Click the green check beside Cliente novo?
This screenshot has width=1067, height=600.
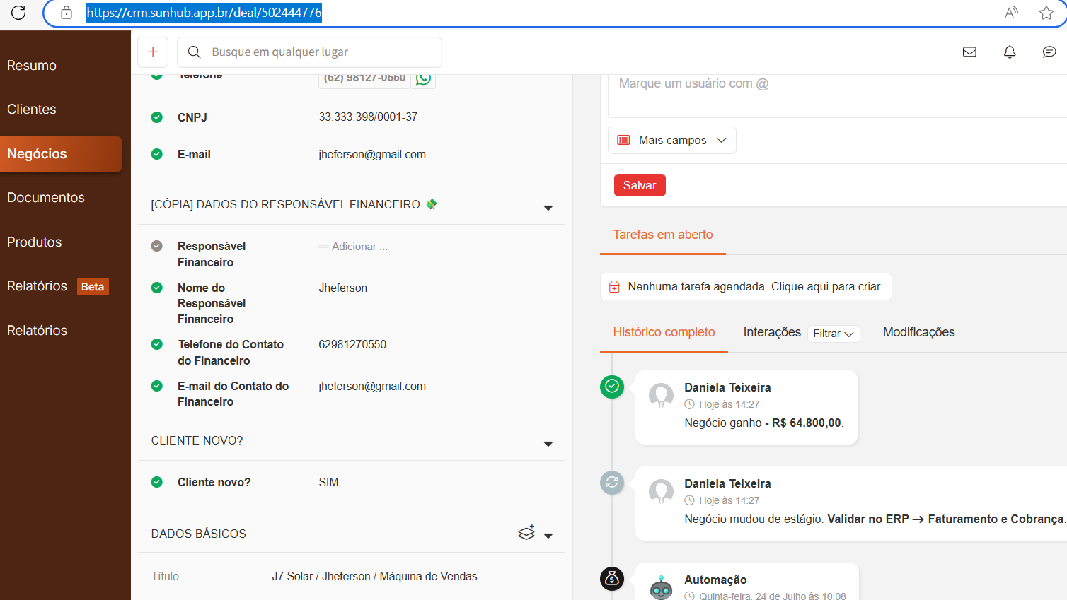(157, 482)
